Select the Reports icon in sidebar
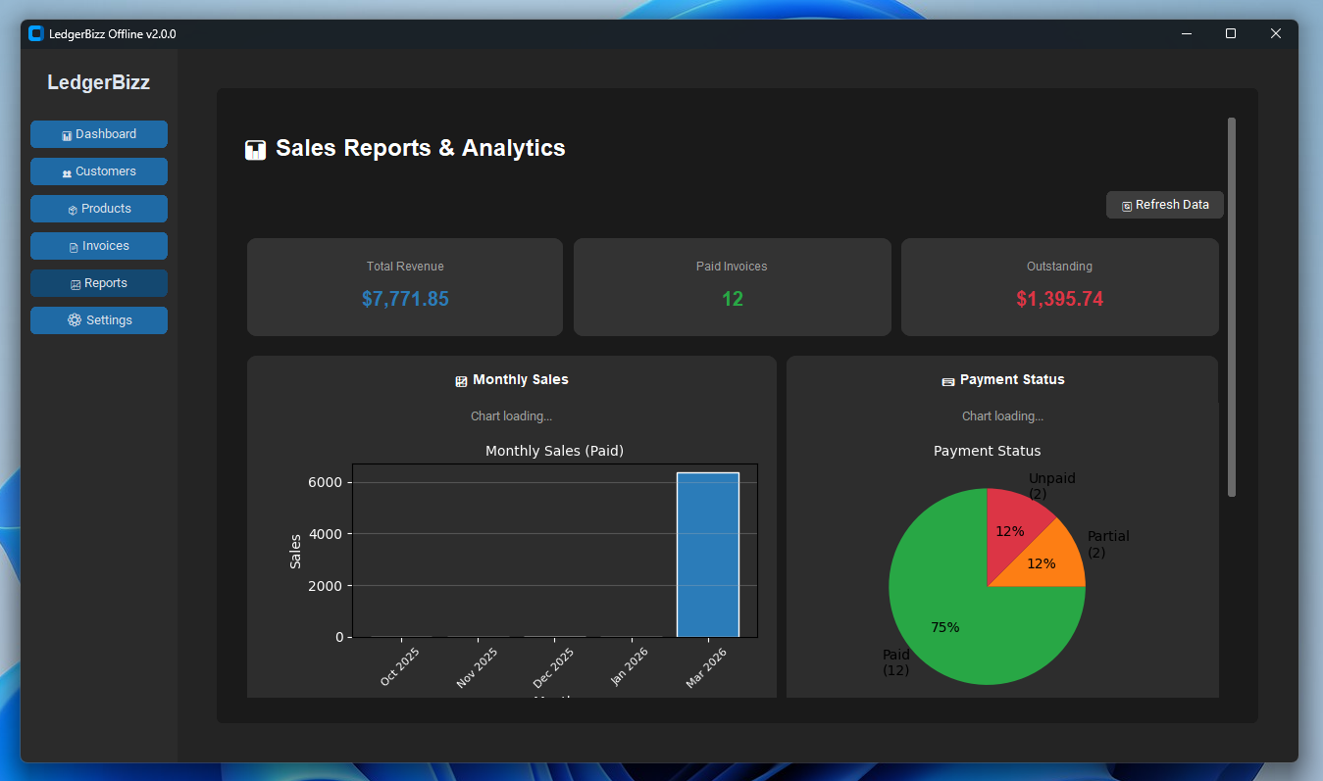This screenshot has width=1323, height=781. coord(76,283)
